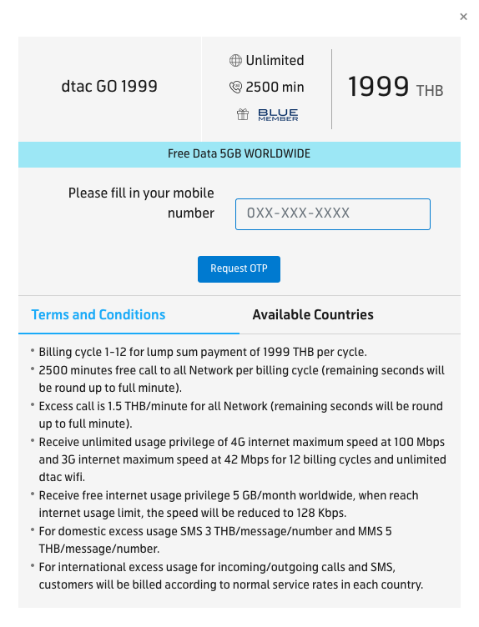
Task: Focus the mobile number input field
Action: click(332, 214)
